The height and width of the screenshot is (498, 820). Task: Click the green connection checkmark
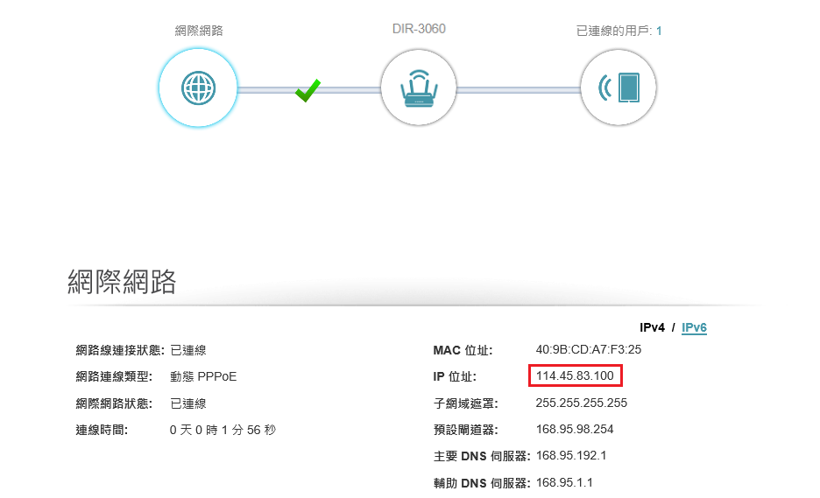[307, 90]
